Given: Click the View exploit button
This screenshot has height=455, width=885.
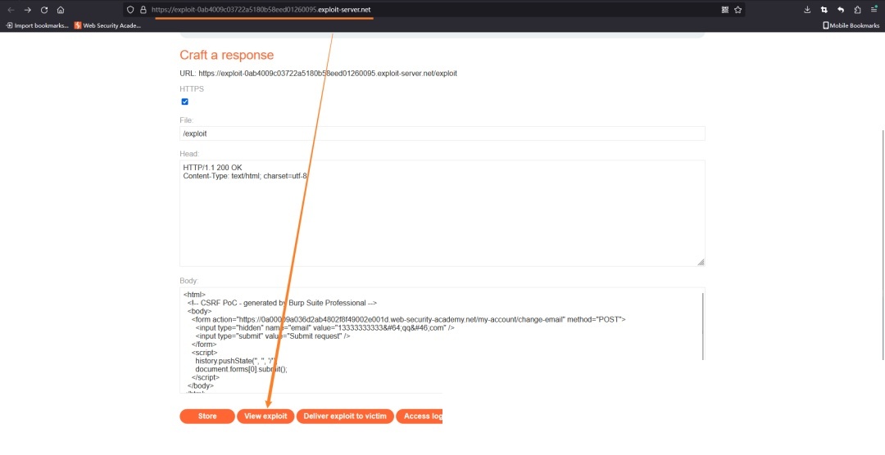Looking at the screenshot, I should [265, 416].
